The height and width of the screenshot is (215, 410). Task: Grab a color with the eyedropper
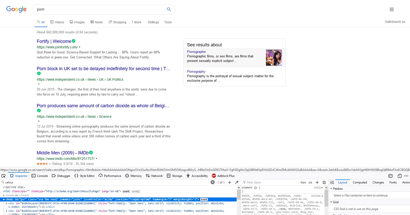click(x=237, y=182)
